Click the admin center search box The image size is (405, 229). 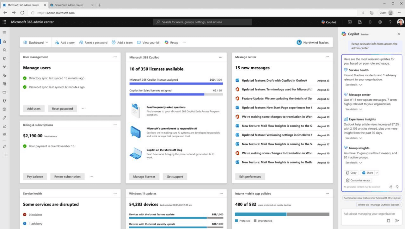pyautogui.click(x=202, y=22)
